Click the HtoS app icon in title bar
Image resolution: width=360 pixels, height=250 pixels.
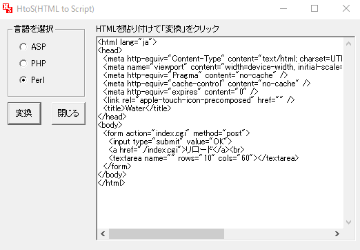8,8
